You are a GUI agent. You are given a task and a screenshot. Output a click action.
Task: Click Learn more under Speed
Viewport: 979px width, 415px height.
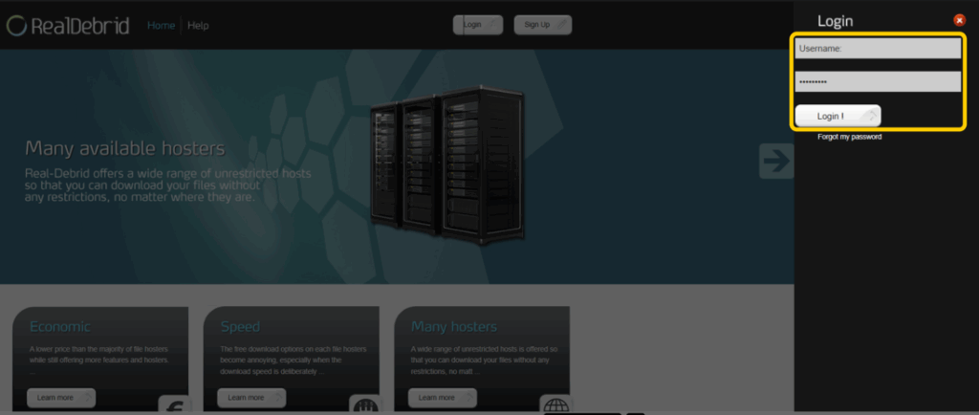point(251,398)
